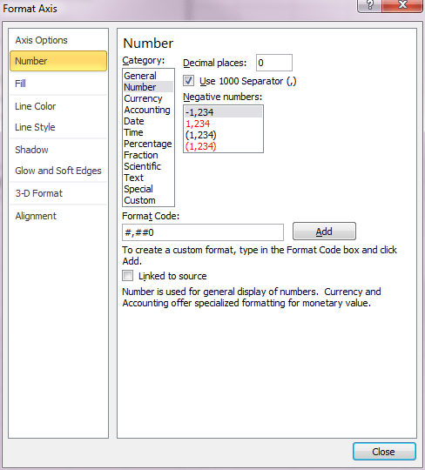Click the Add button
This screenshot has width=425, height=470.
(324, 232)
